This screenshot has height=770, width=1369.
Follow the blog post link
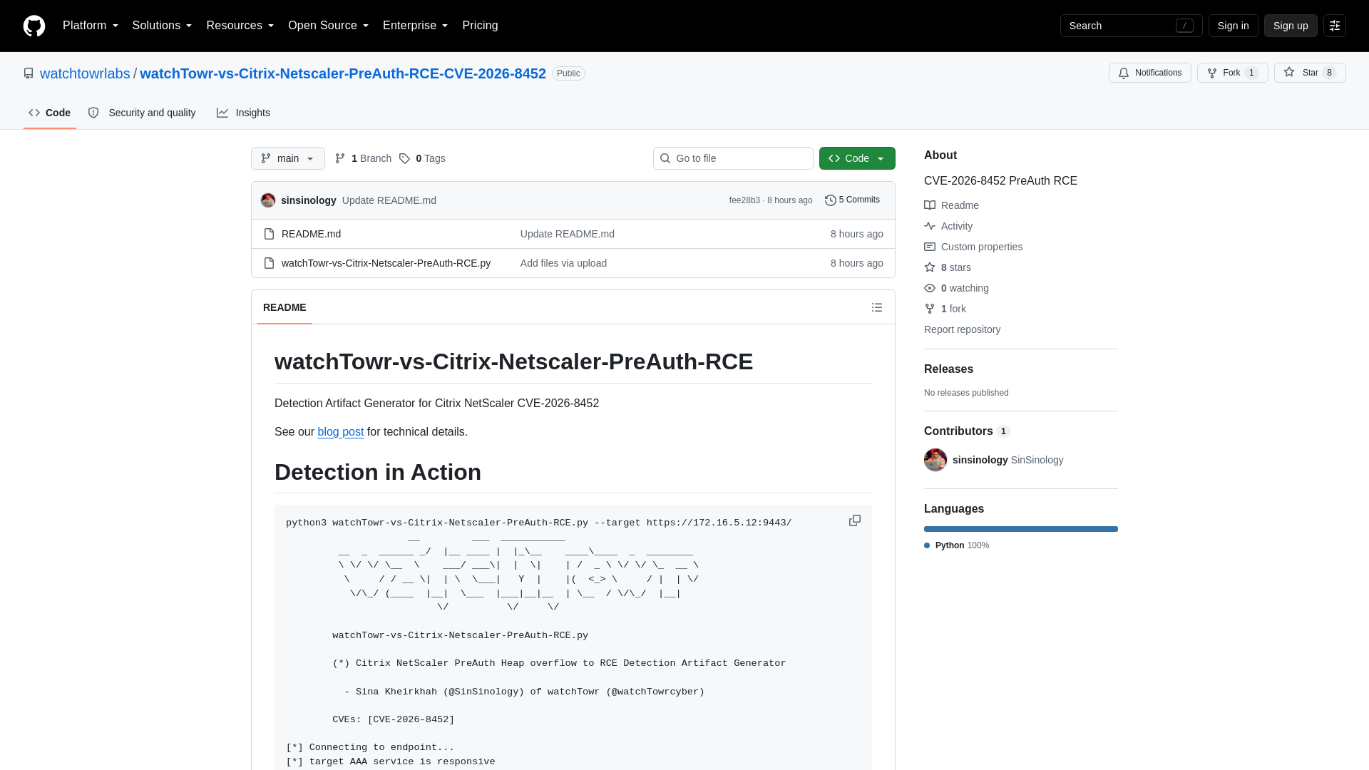pos(340,432)
